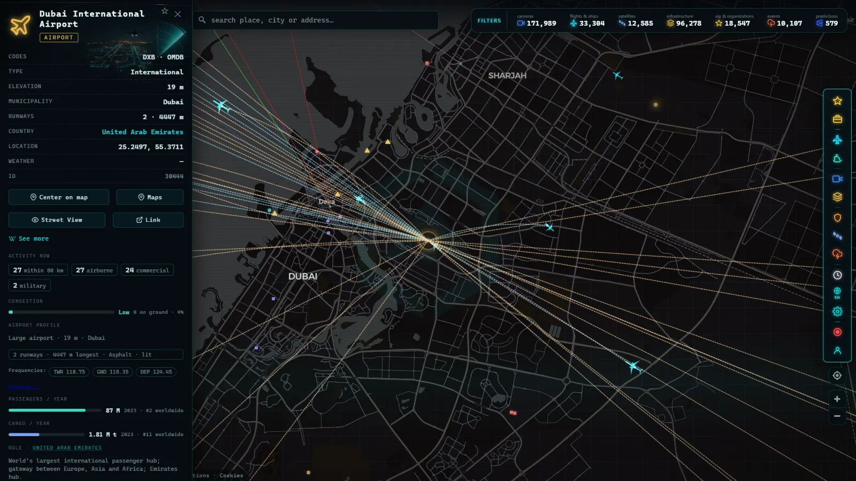Screen dimensions: 856x481
Task: Toggle the vip & organizations filter
Action: click(x=733, y=20)
